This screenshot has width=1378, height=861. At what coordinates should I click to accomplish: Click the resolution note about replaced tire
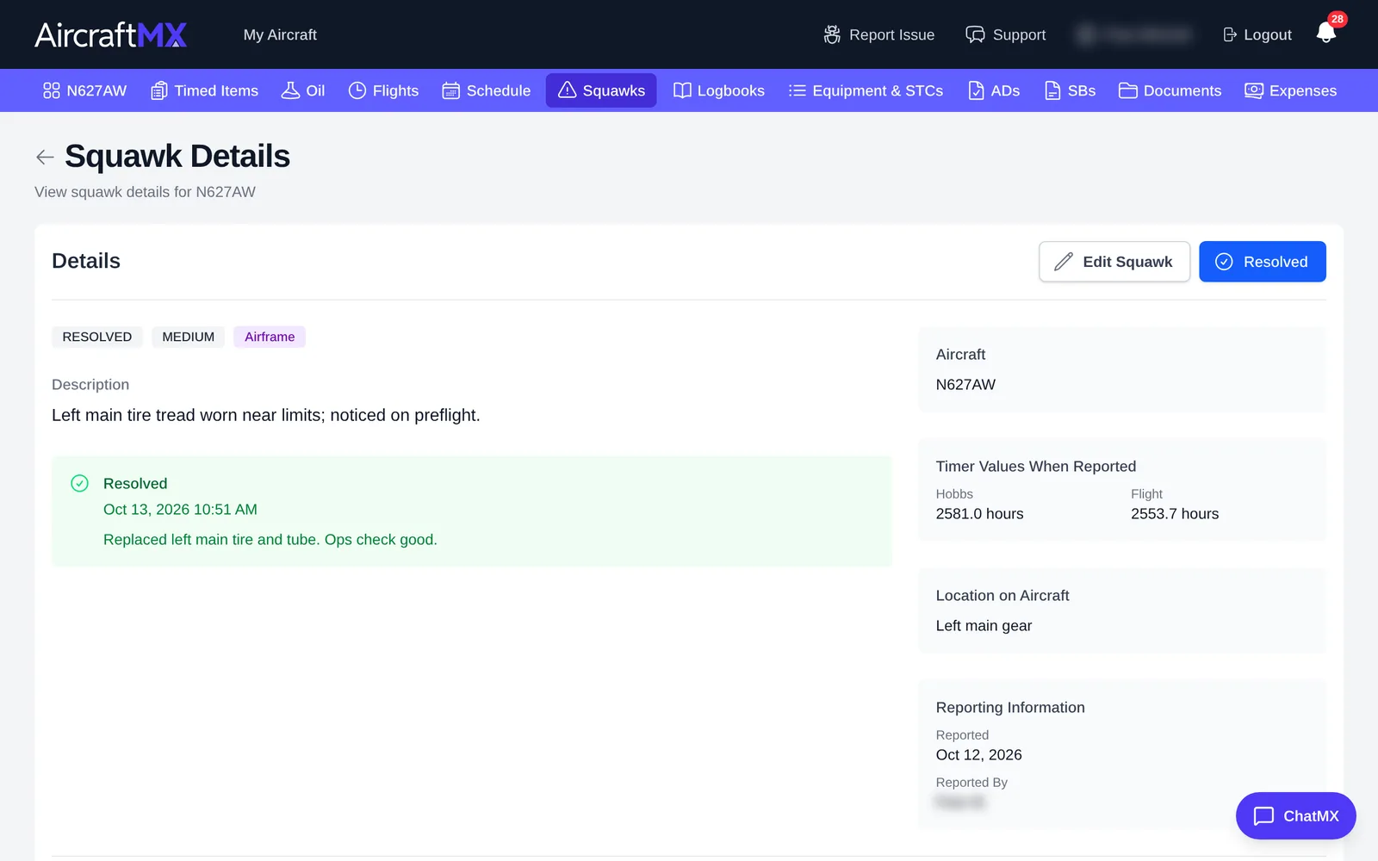[270, 540]
